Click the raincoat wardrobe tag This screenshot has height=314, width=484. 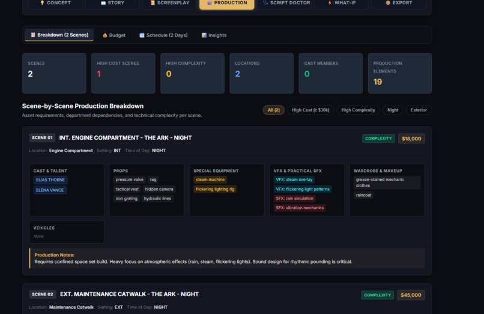(364, 195)
